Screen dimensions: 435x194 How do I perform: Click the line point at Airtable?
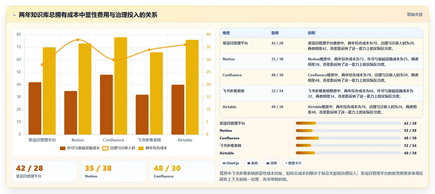point(185,45)
